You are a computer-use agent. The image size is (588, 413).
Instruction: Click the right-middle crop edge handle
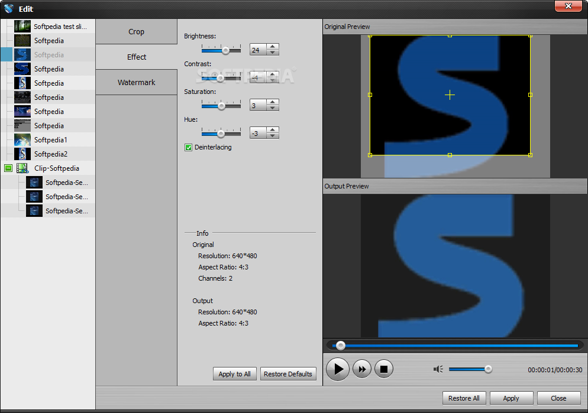point(530,95)
